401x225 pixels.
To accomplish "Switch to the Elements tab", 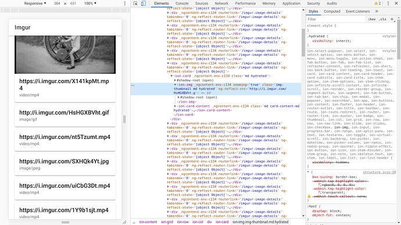I will pyautogui.click(x=162, y=3).
